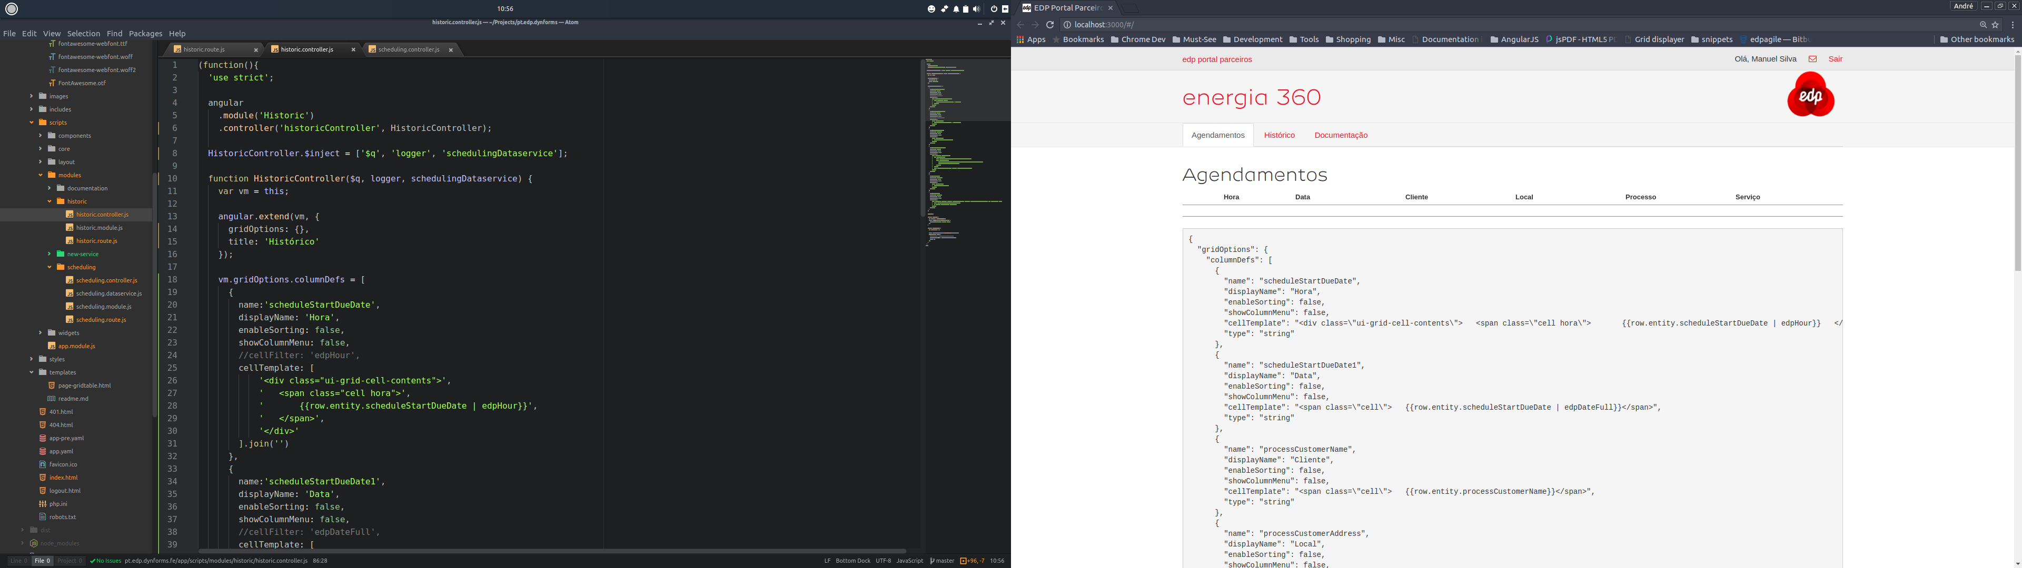Click the cursor position 86:28 in status bar
Image resolution: width=2022 pixels, height=568 pixels.
320,561
